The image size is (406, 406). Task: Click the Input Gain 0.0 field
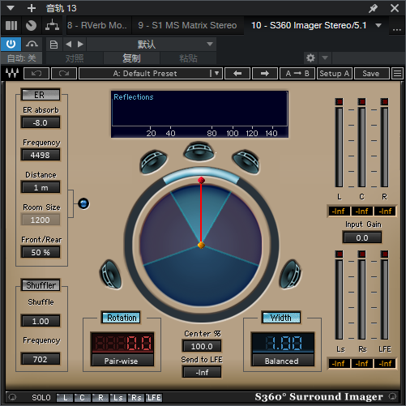[x=362, y=237]
